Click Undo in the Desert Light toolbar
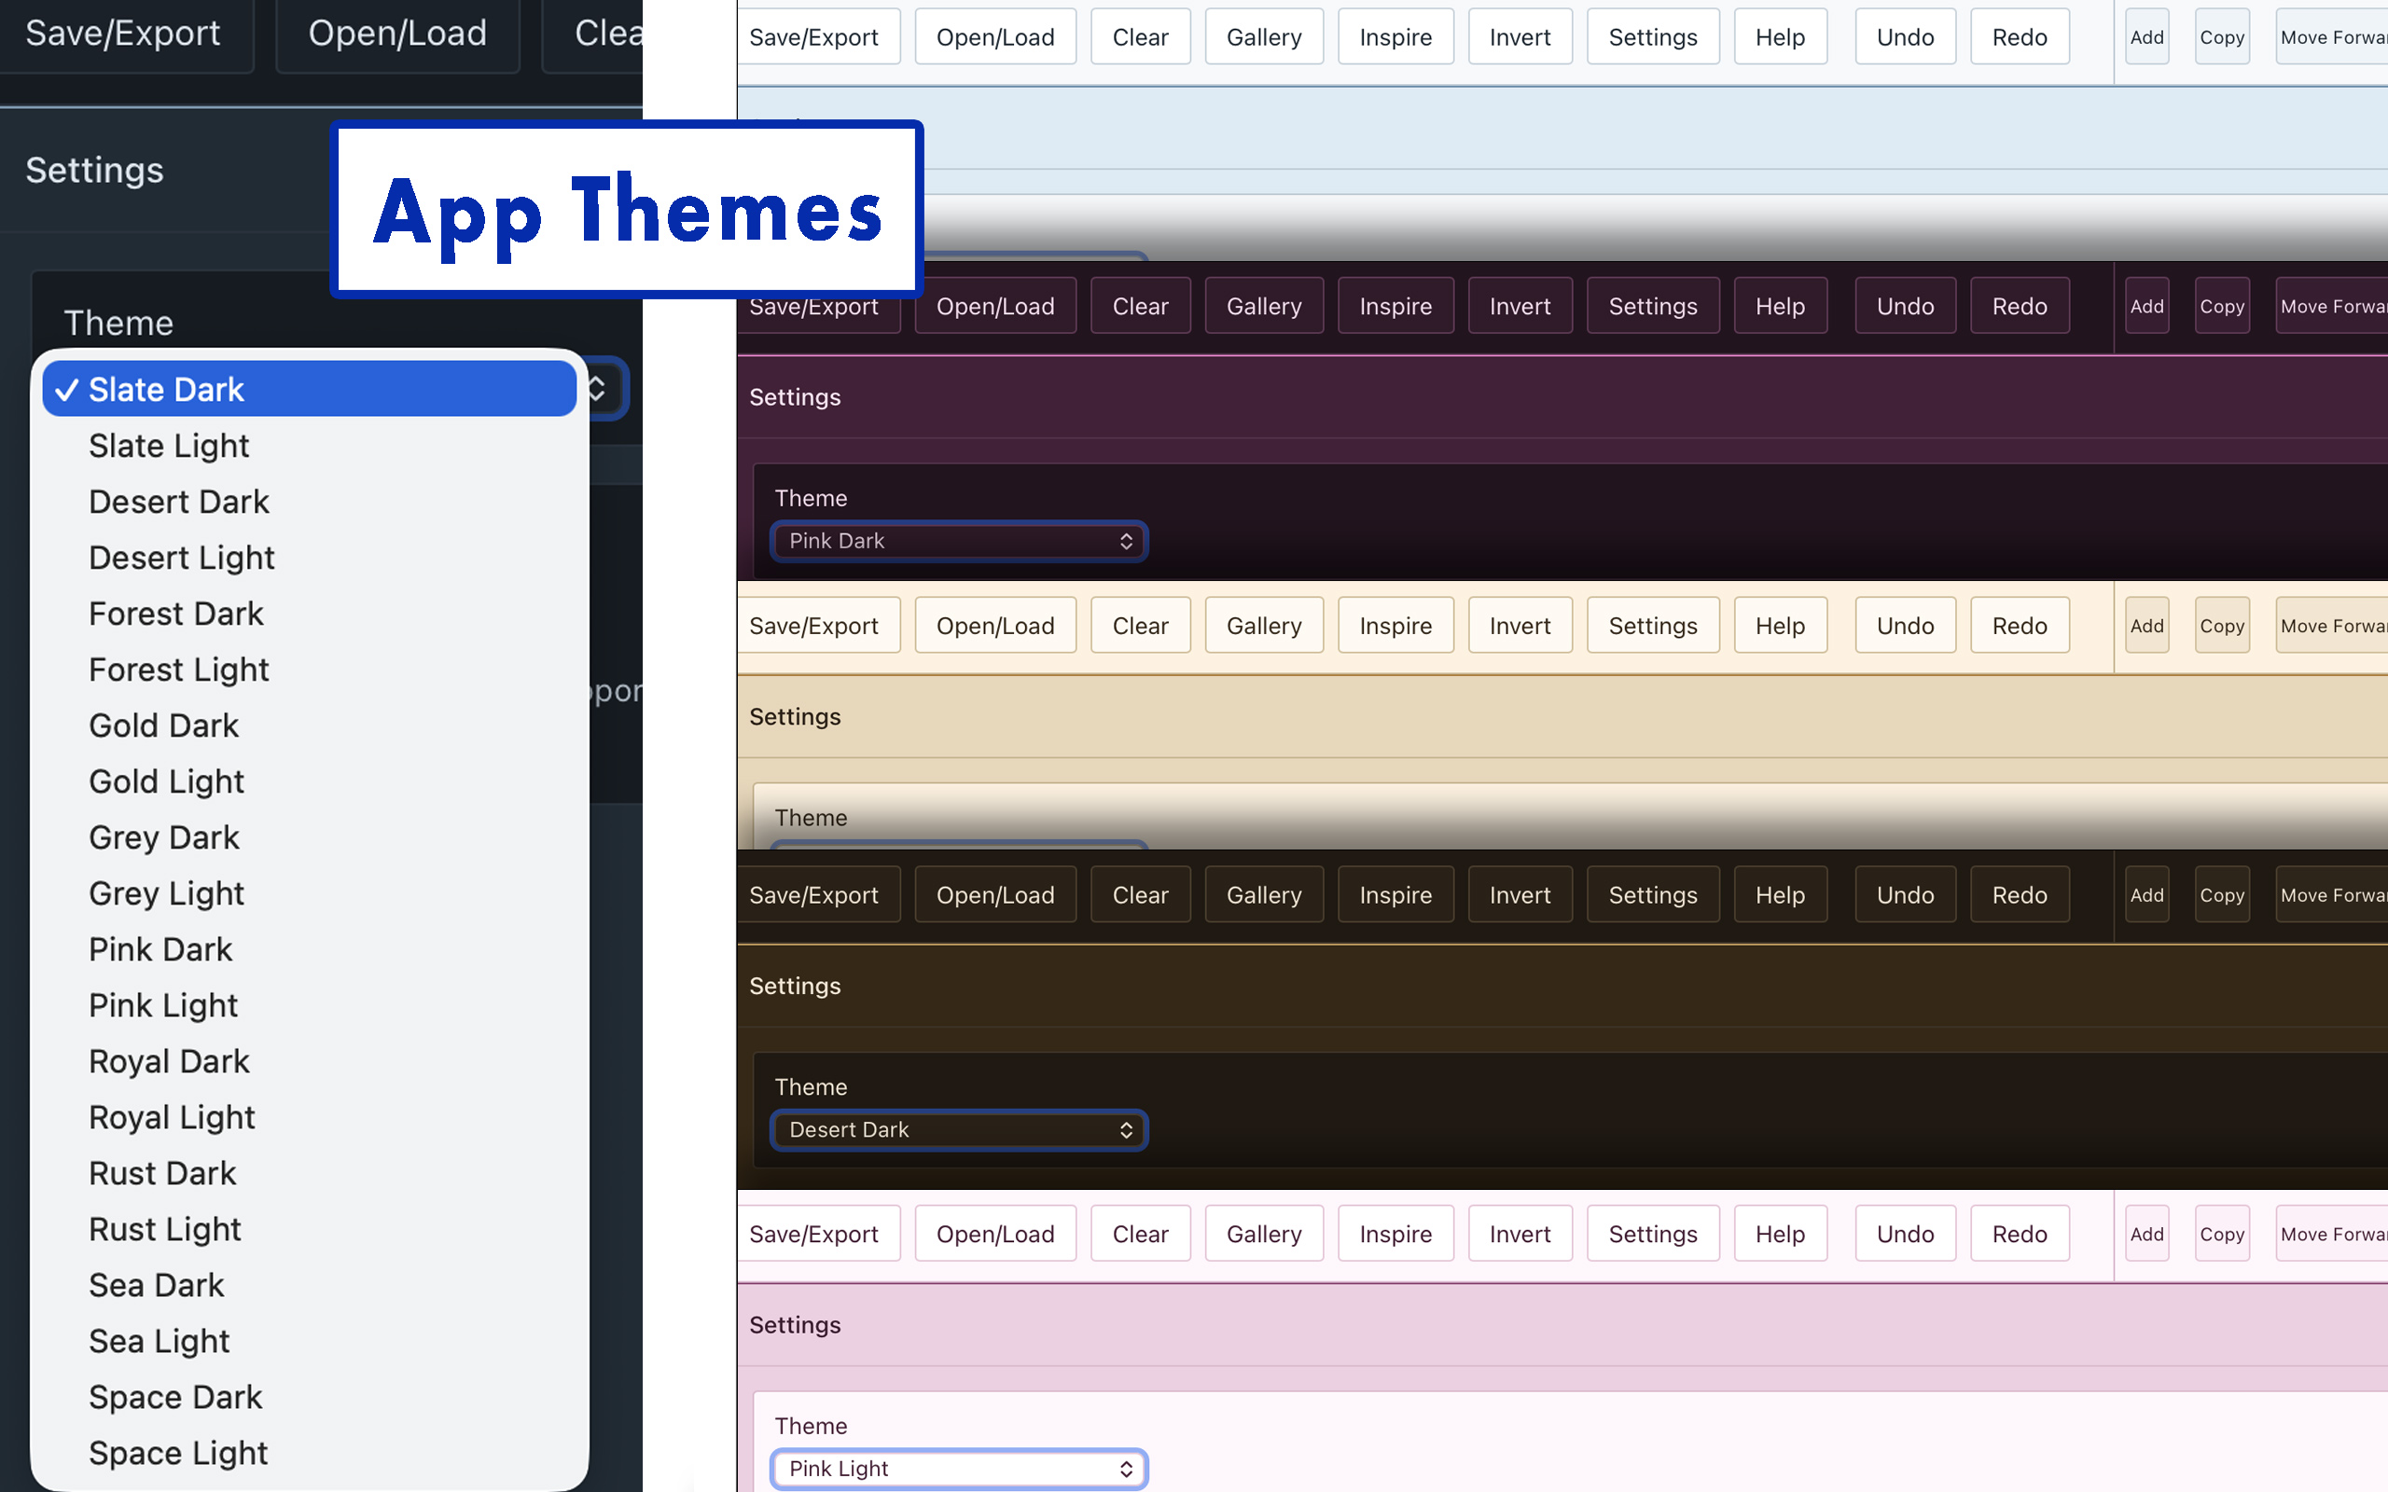The image size is (2388, 1492). coord(1905,626)
